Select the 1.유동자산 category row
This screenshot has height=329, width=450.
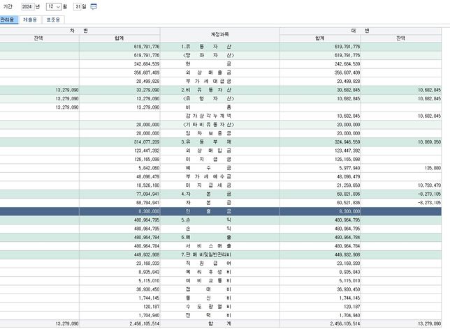point(220,46)
